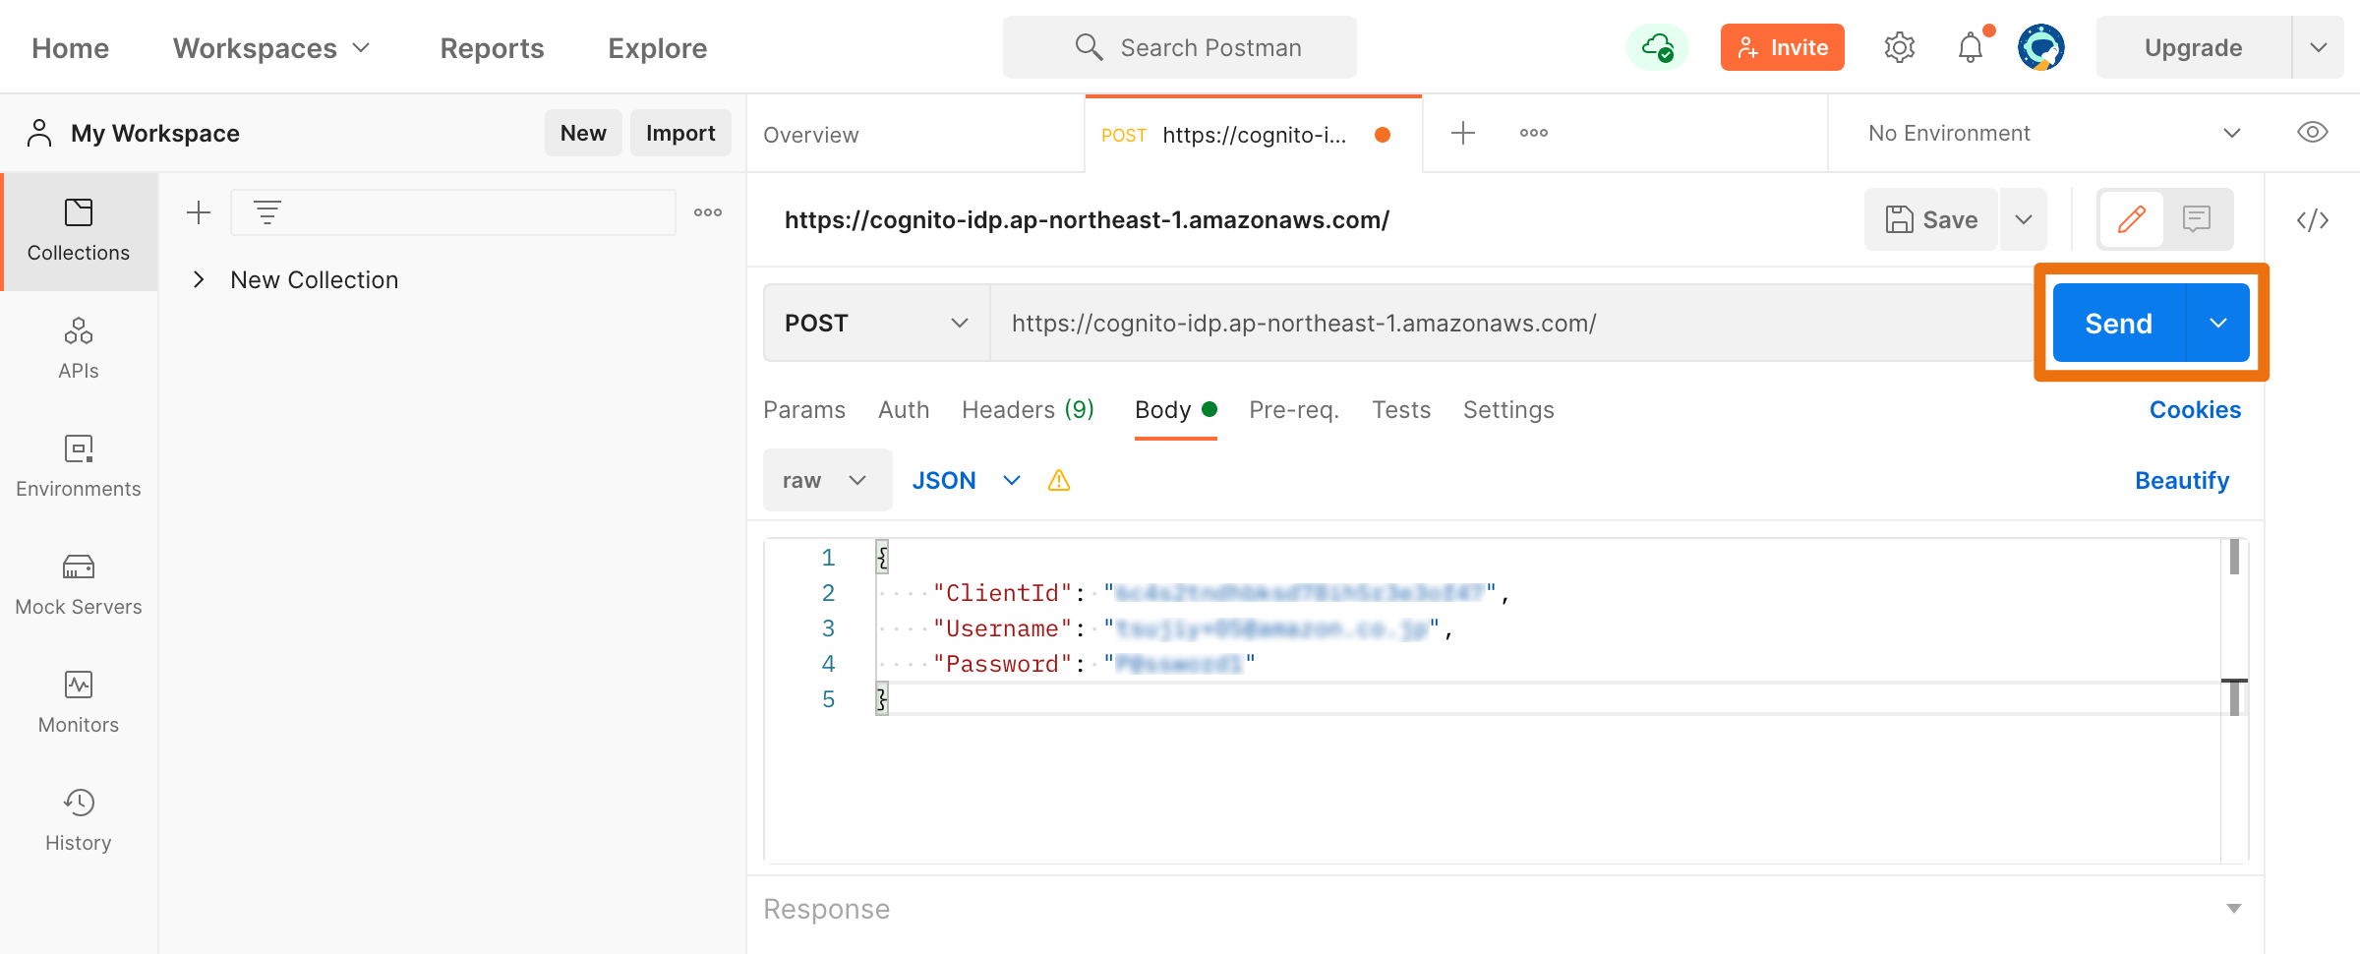Screen dimensions: 2360x954
Task: Open the Cookies link
Action: pos(2195,410)
